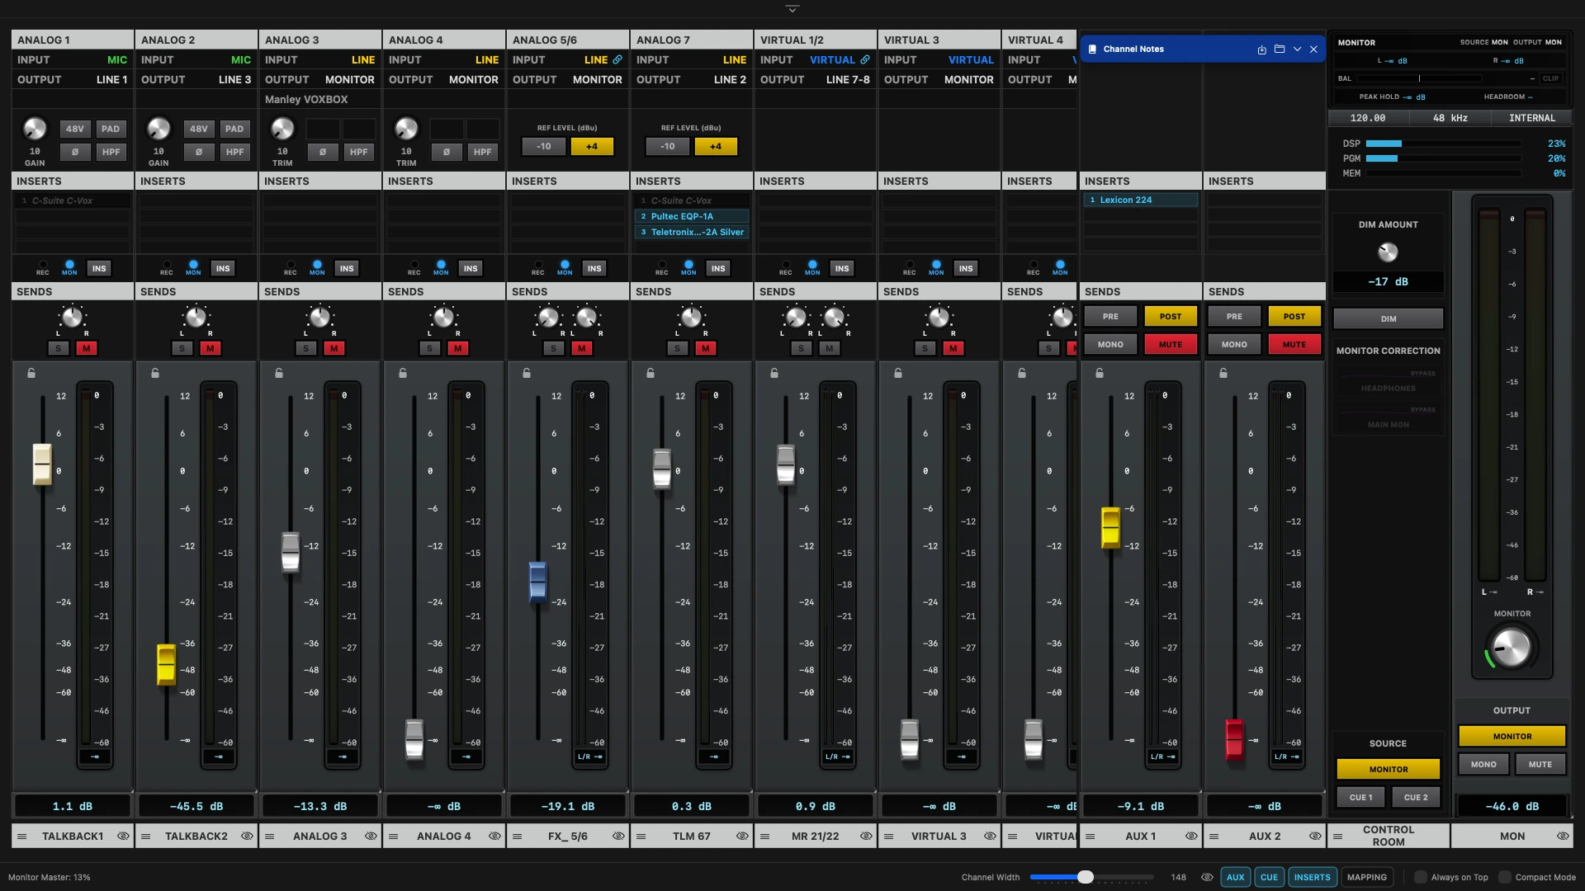Toggle stereo link icon on ANALOG 5/6 input
The height and width of the screenshot is (891, 1585).
(x=617, y=59)
